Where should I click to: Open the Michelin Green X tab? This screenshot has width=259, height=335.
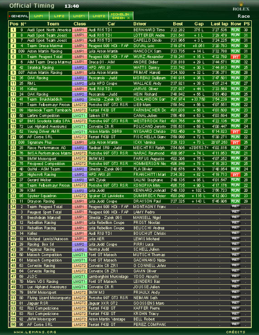(x=121, y=16)
